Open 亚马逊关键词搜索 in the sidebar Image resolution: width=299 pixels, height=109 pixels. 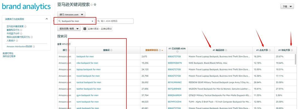[x=15, y=26]
